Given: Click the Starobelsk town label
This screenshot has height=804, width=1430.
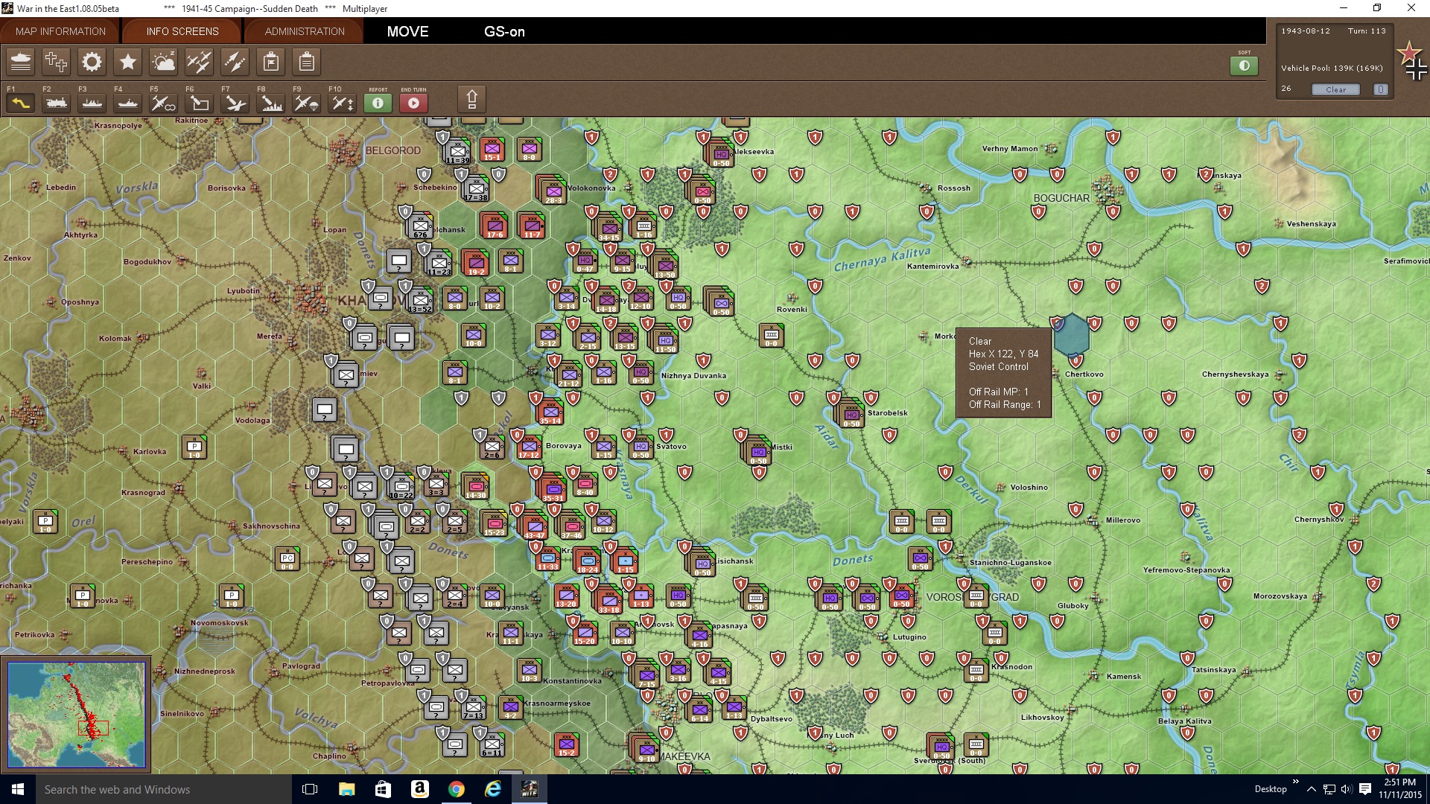Looking at the screenshot, I should pos(888,413).
